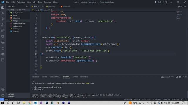188x105 pixels.
Task: Open the File menu
Action: (x=8, y=2)
